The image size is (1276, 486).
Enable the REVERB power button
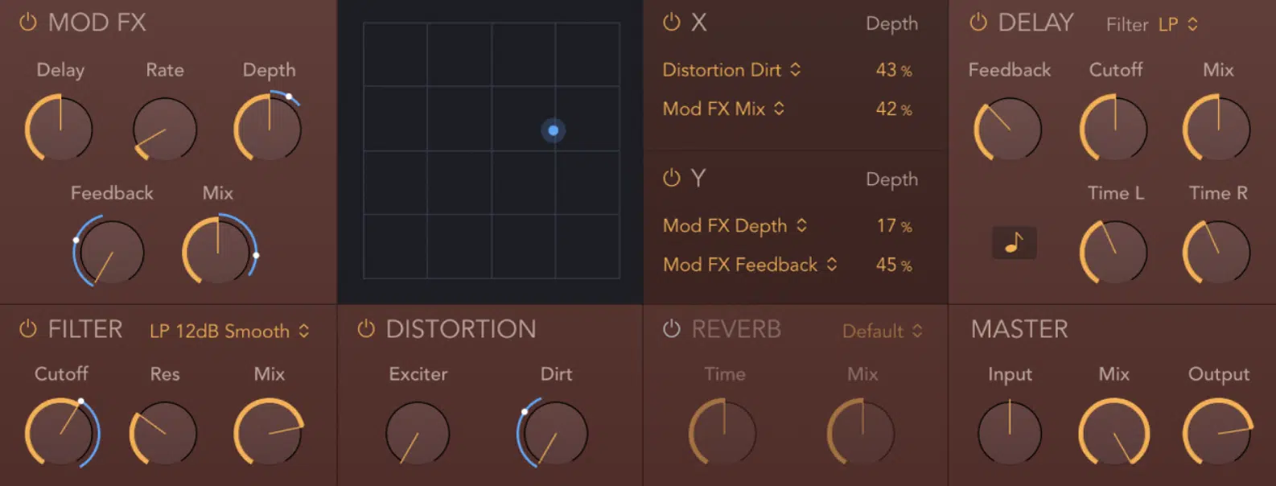click(671, 329)
